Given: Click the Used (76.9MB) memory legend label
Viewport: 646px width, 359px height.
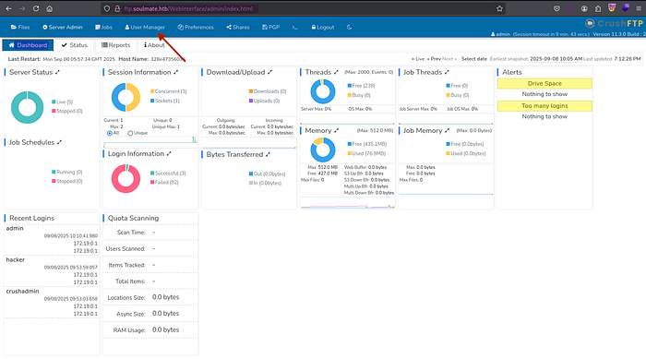Looking at the screenshot, I should tap(369, 153).
